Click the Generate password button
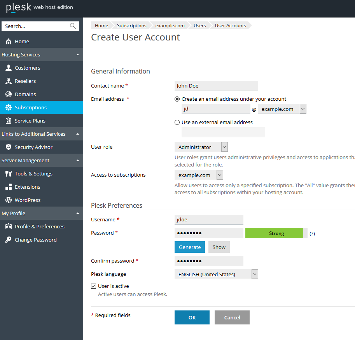The image size is (355, 340). [x=190, y=247]
